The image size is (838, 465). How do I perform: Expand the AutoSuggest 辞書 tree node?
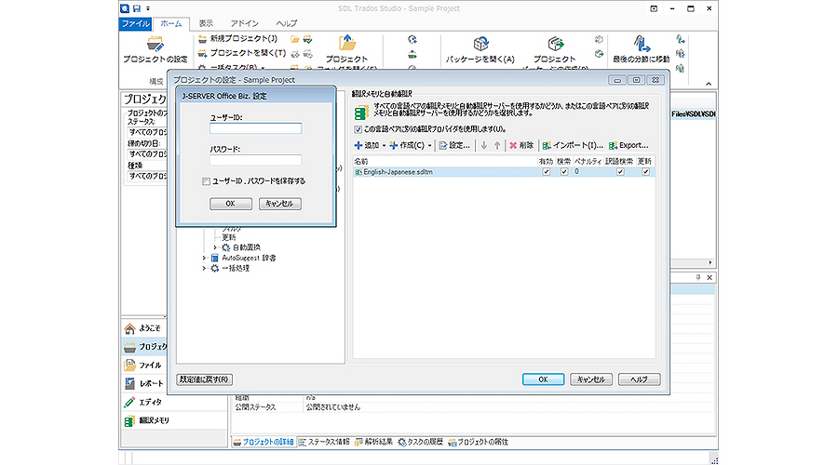click(x=204, y=258)
